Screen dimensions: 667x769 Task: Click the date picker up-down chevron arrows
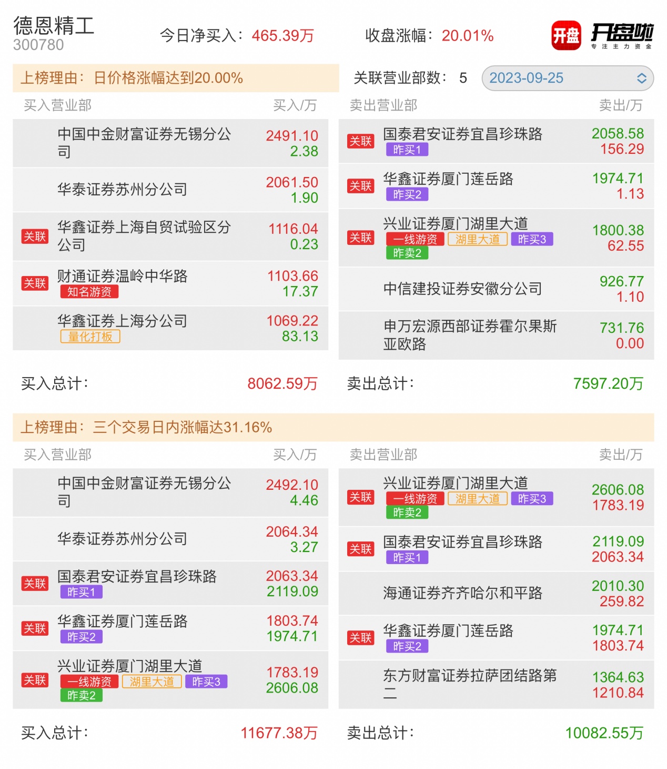(641, 78)
